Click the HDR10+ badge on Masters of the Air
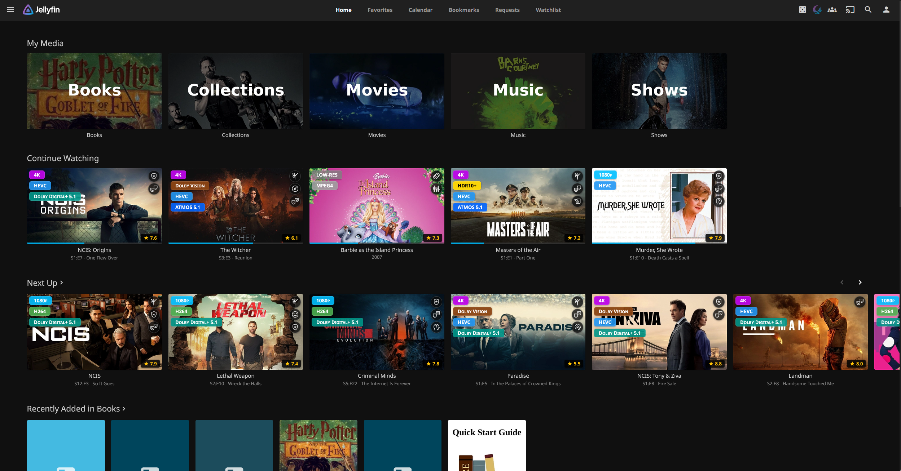Screen dimensions: 901x471 pos(467,186)
